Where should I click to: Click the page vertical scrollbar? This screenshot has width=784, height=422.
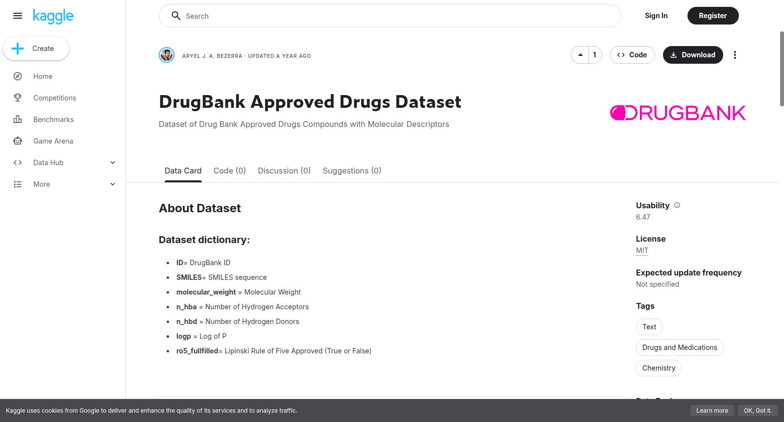tap(782, 69)
